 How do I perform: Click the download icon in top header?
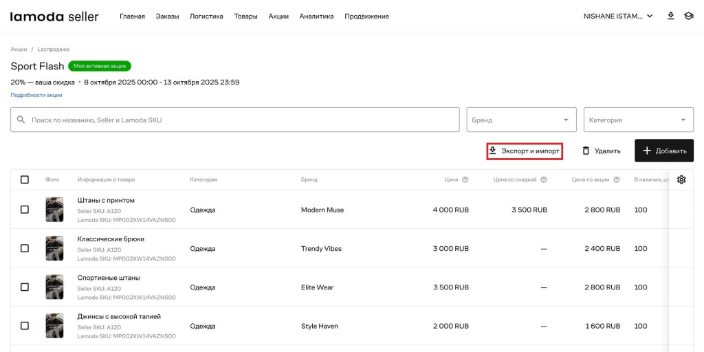pos(670,16)
